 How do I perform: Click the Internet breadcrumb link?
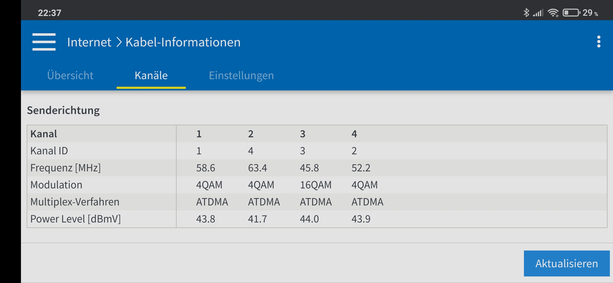tap(89, 42)
